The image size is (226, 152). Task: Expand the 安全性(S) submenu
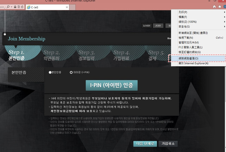pos(198,27)
